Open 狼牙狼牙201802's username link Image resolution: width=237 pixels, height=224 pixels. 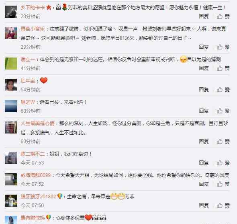point(38,197)
